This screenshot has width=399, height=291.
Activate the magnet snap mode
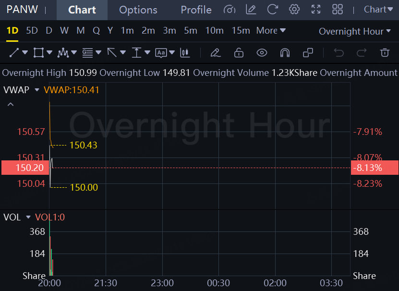tap(285, 52)
